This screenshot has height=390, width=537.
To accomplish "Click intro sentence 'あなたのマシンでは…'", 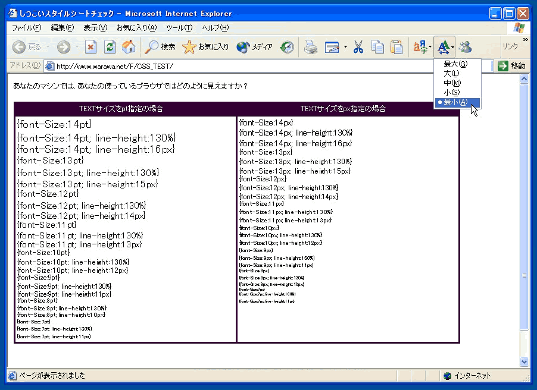I will 130,86.
